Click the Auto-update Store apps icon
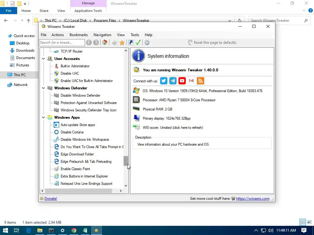 tap(56, 125)
